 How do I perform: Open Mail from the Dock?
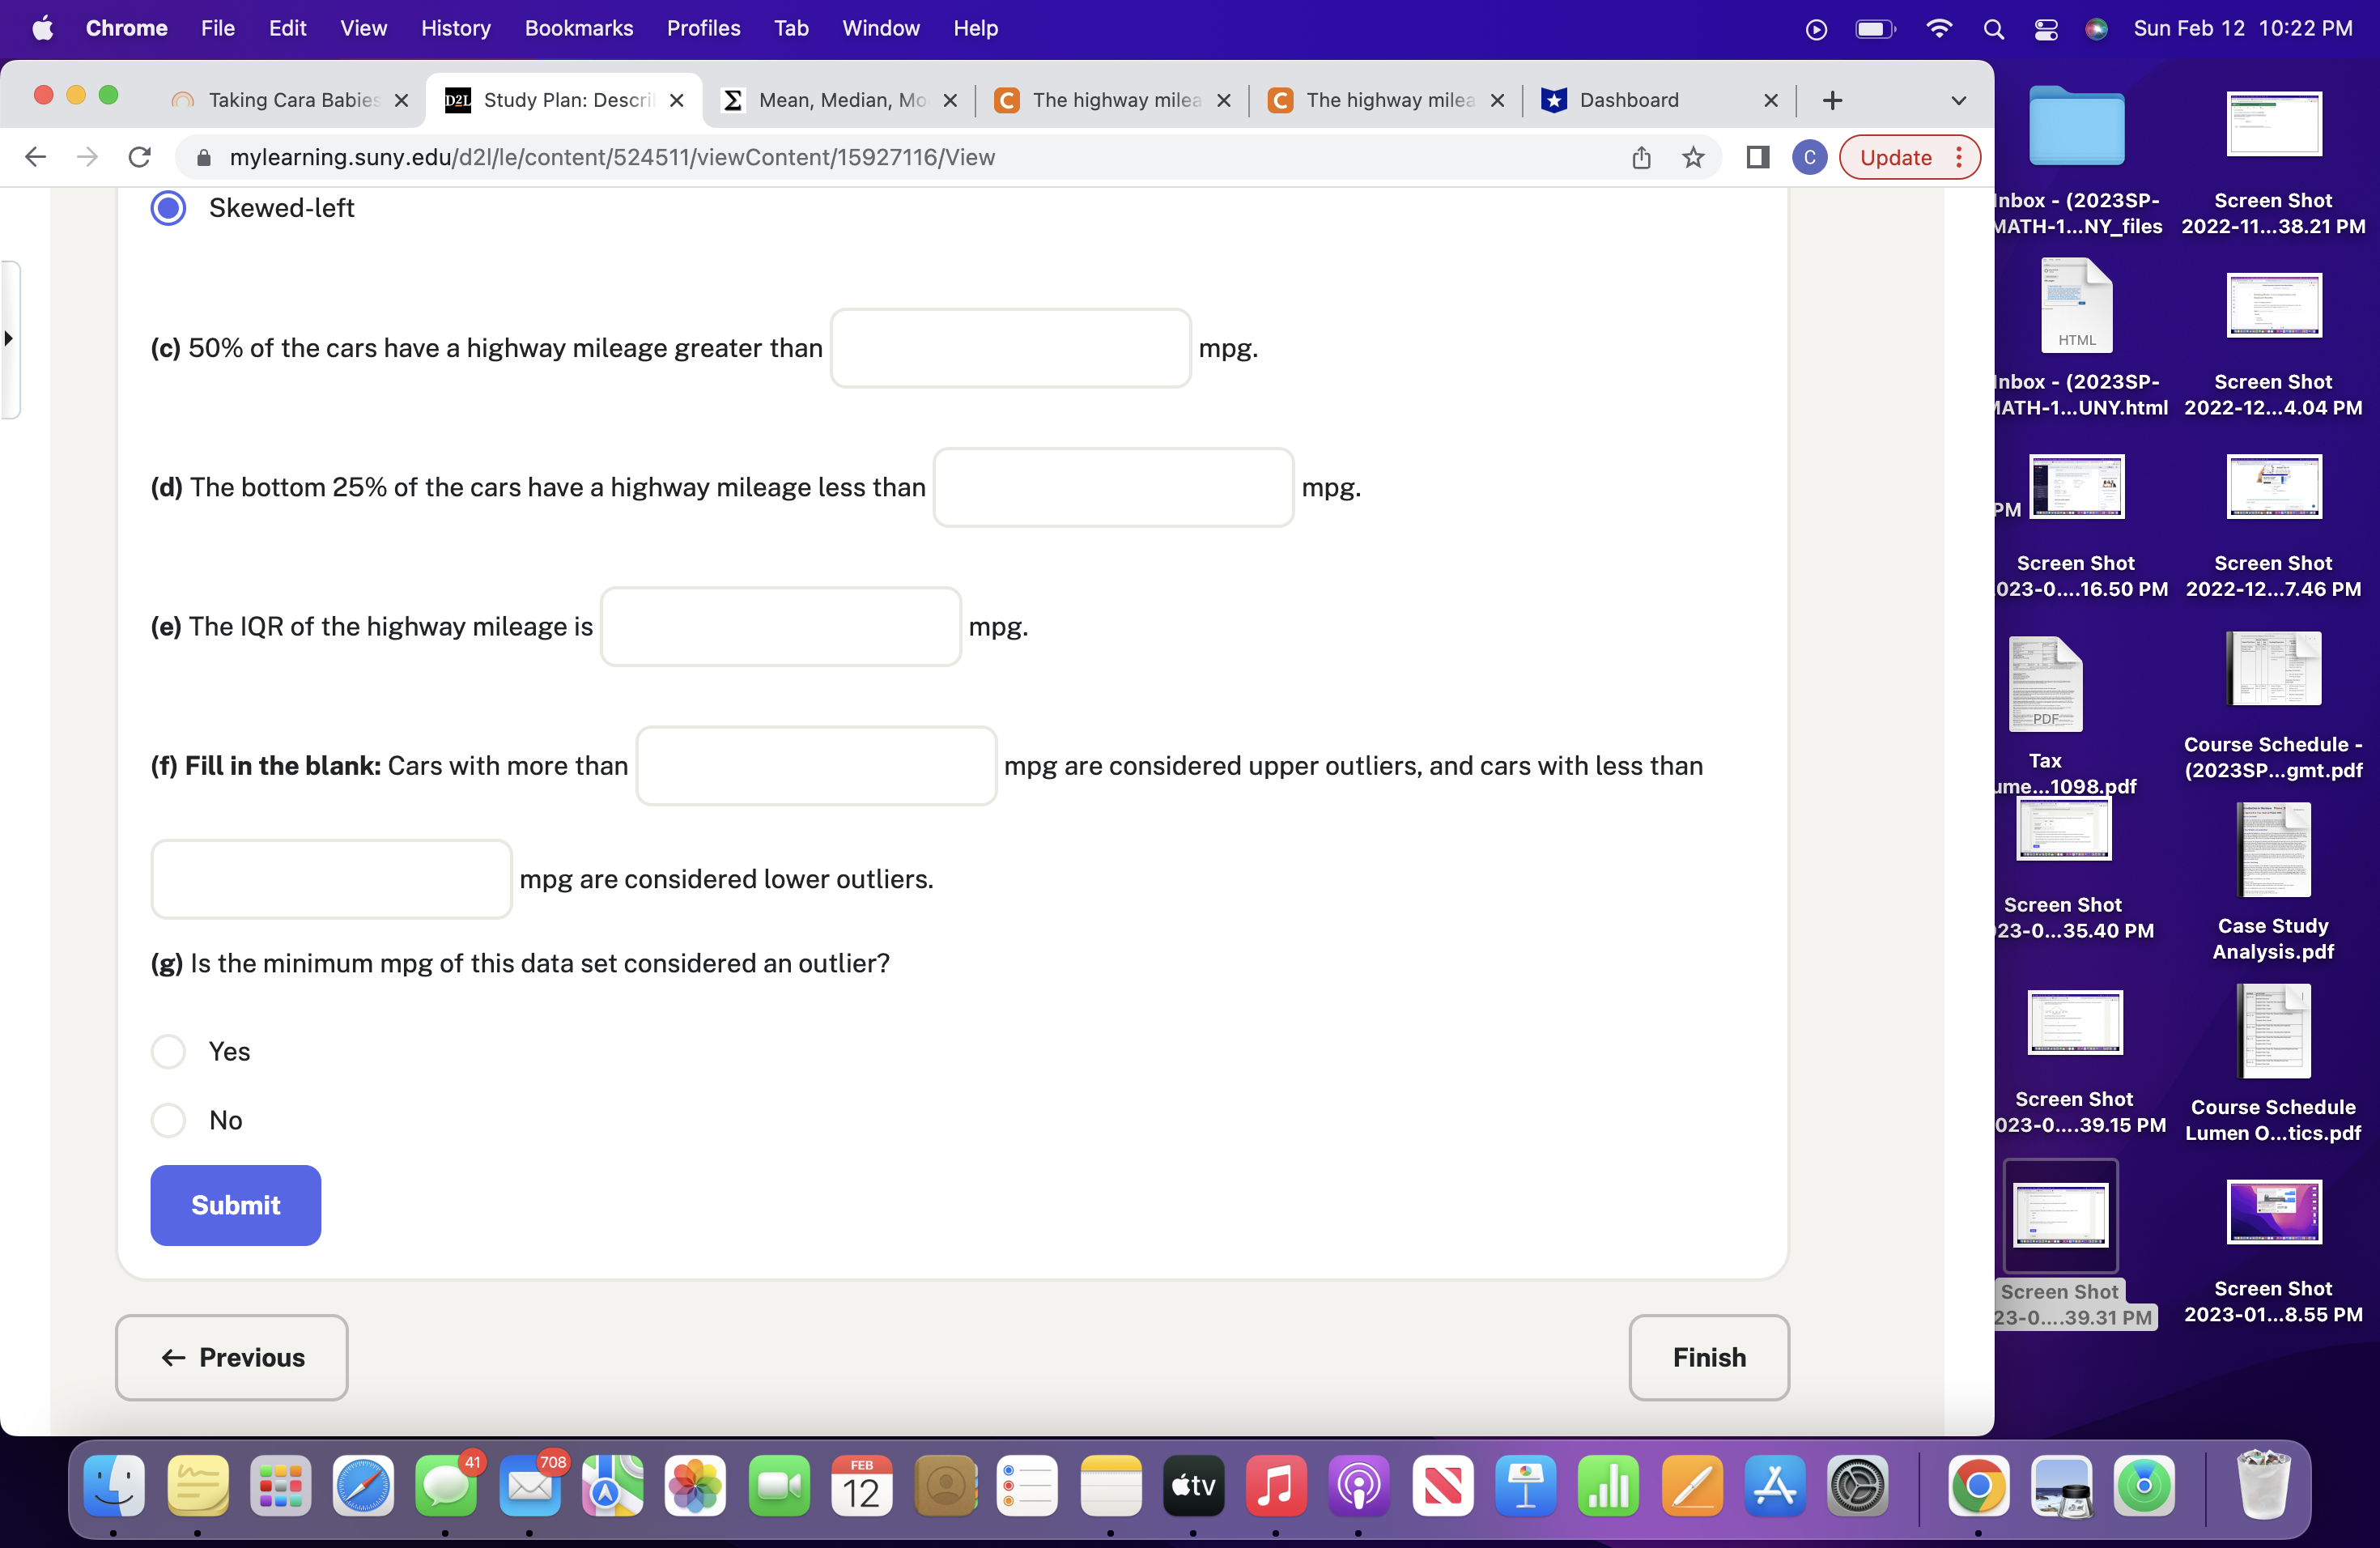[529, 1488]
